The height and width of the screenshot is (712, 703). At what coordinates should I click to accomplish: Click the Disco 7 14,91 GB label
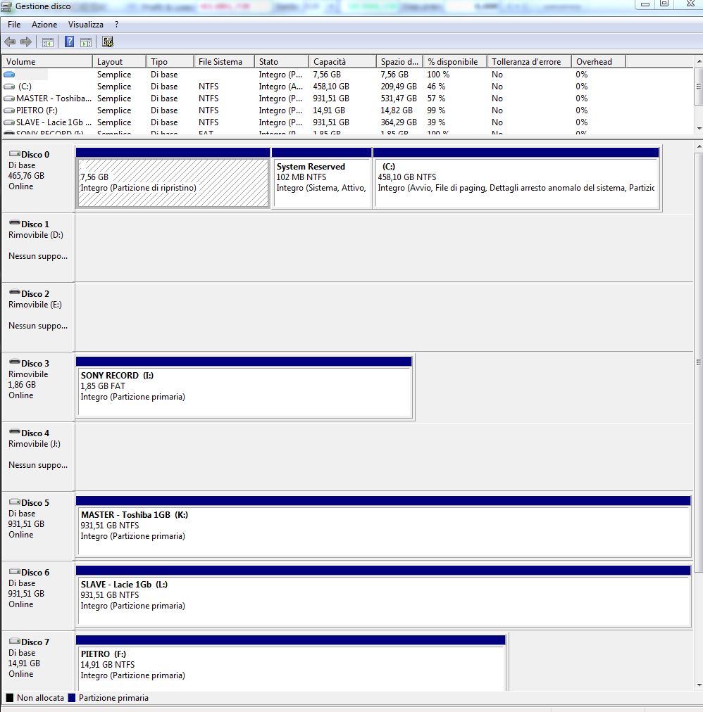click(24, 663)
